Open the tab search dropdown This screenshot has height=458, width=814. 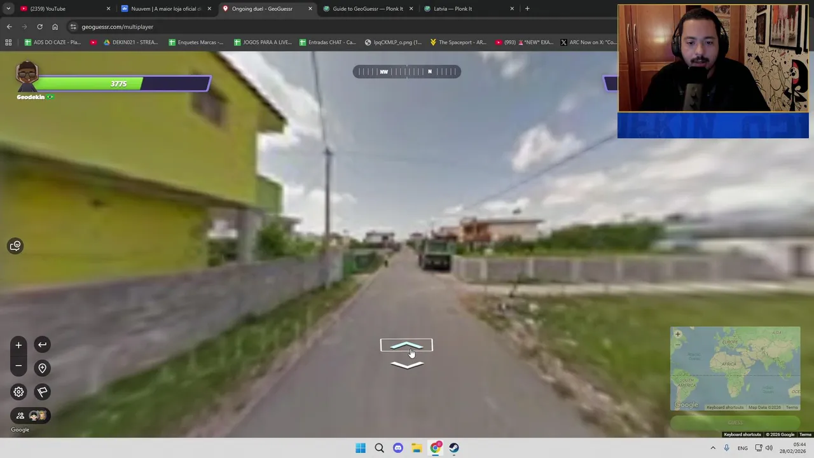point(8,9)
